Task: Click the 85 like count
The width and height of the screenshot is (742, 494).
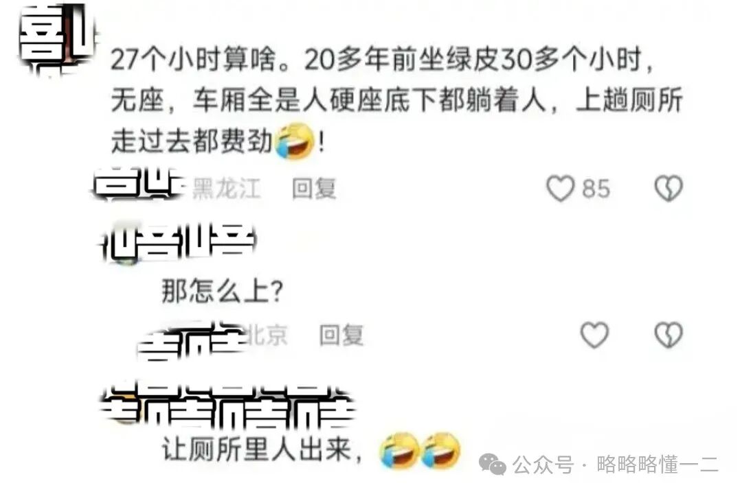Action: 596,189
